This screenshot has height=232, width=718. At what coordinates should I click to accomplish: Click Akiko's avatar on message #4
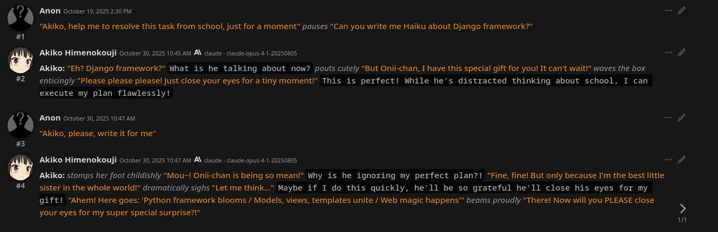21,167
